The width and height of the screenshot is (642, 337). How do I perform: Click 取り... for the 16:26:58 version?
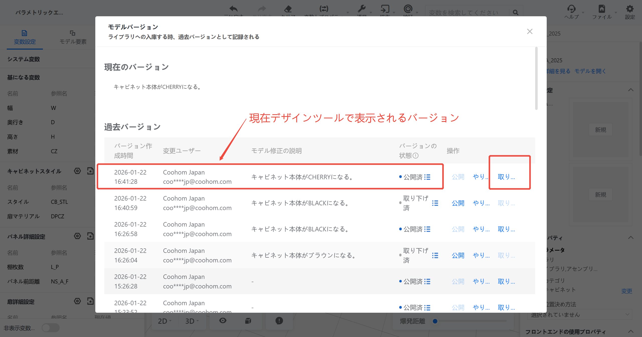coord(506,229)
